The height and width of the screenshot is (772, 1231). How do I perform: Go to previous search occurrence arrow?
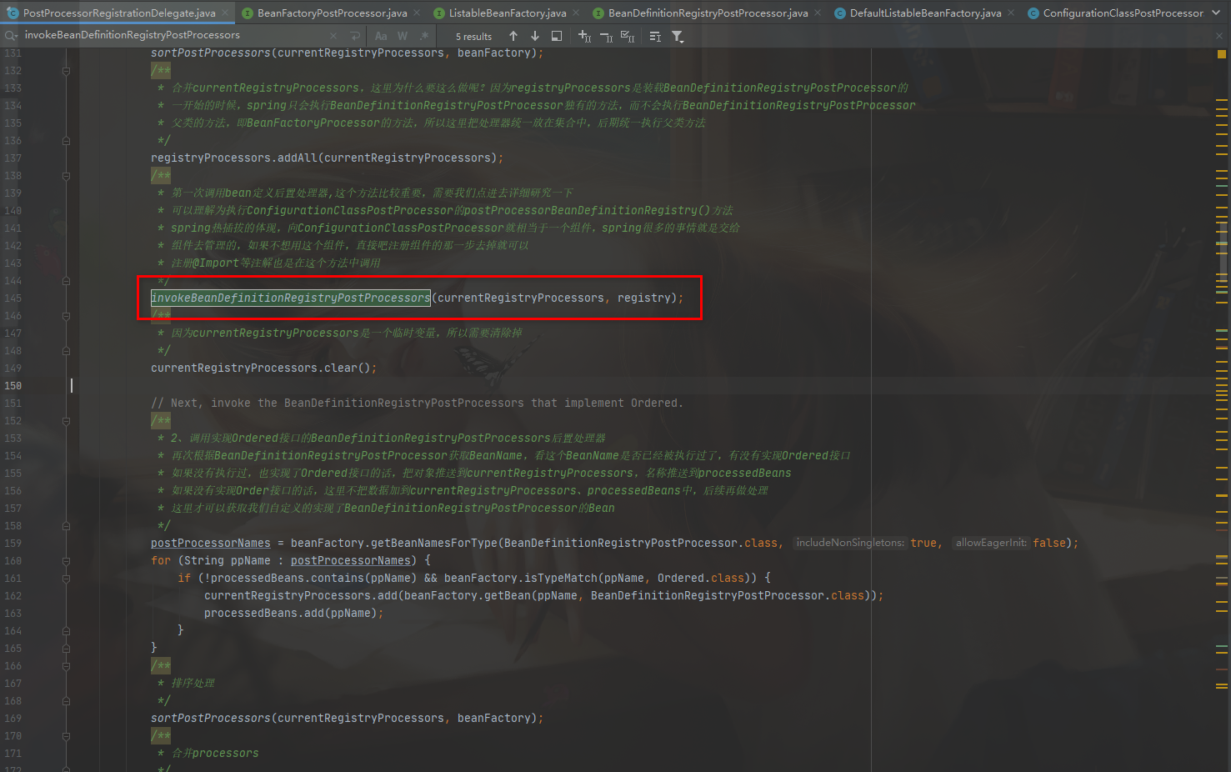click(x=513, y=36)
